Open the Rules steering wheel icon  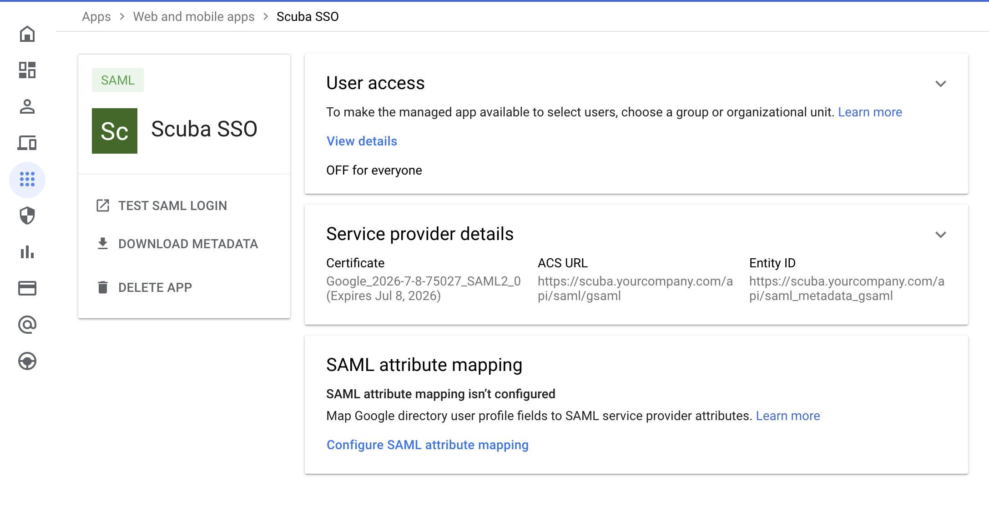(27, 361)
